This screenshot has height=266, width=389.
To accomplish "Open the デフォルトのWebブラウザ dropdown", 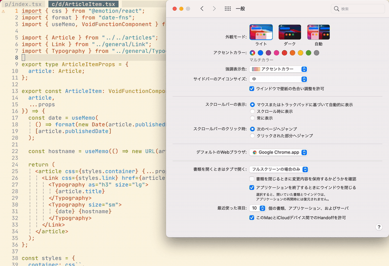I will 278,152.
